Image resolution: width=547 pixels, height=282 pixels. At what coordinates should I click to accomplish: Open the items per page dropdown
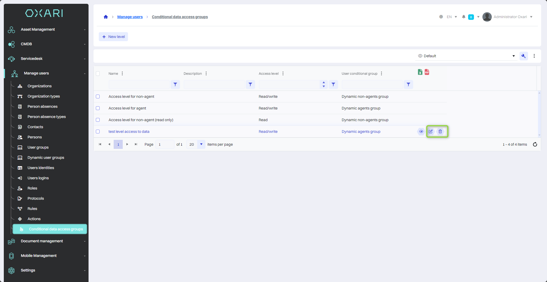(x=201, y=145)
